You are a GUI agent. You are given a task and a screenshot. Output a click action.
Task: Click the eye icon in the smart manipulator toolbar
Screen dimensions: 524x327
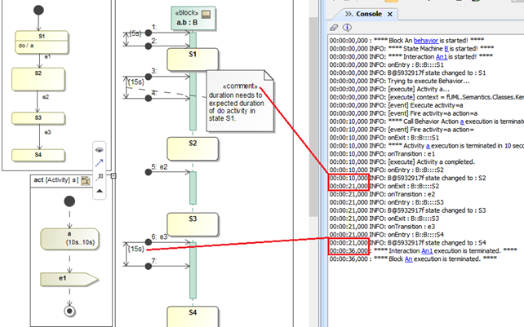pos(100,150)
